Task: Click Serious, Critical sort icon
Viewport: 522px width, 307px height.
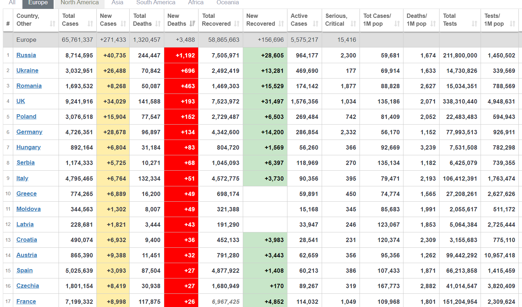Action: click(353, 24)
